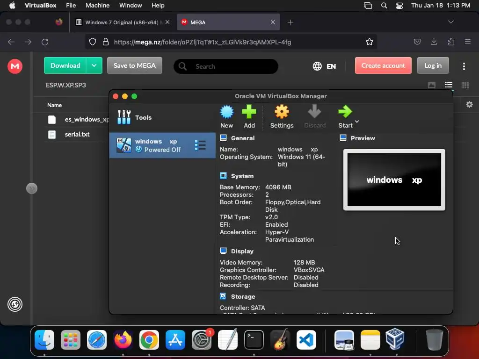Click the MEGA logo icon
This screenshot has height=359, width=479.
[x=15, y=66]
